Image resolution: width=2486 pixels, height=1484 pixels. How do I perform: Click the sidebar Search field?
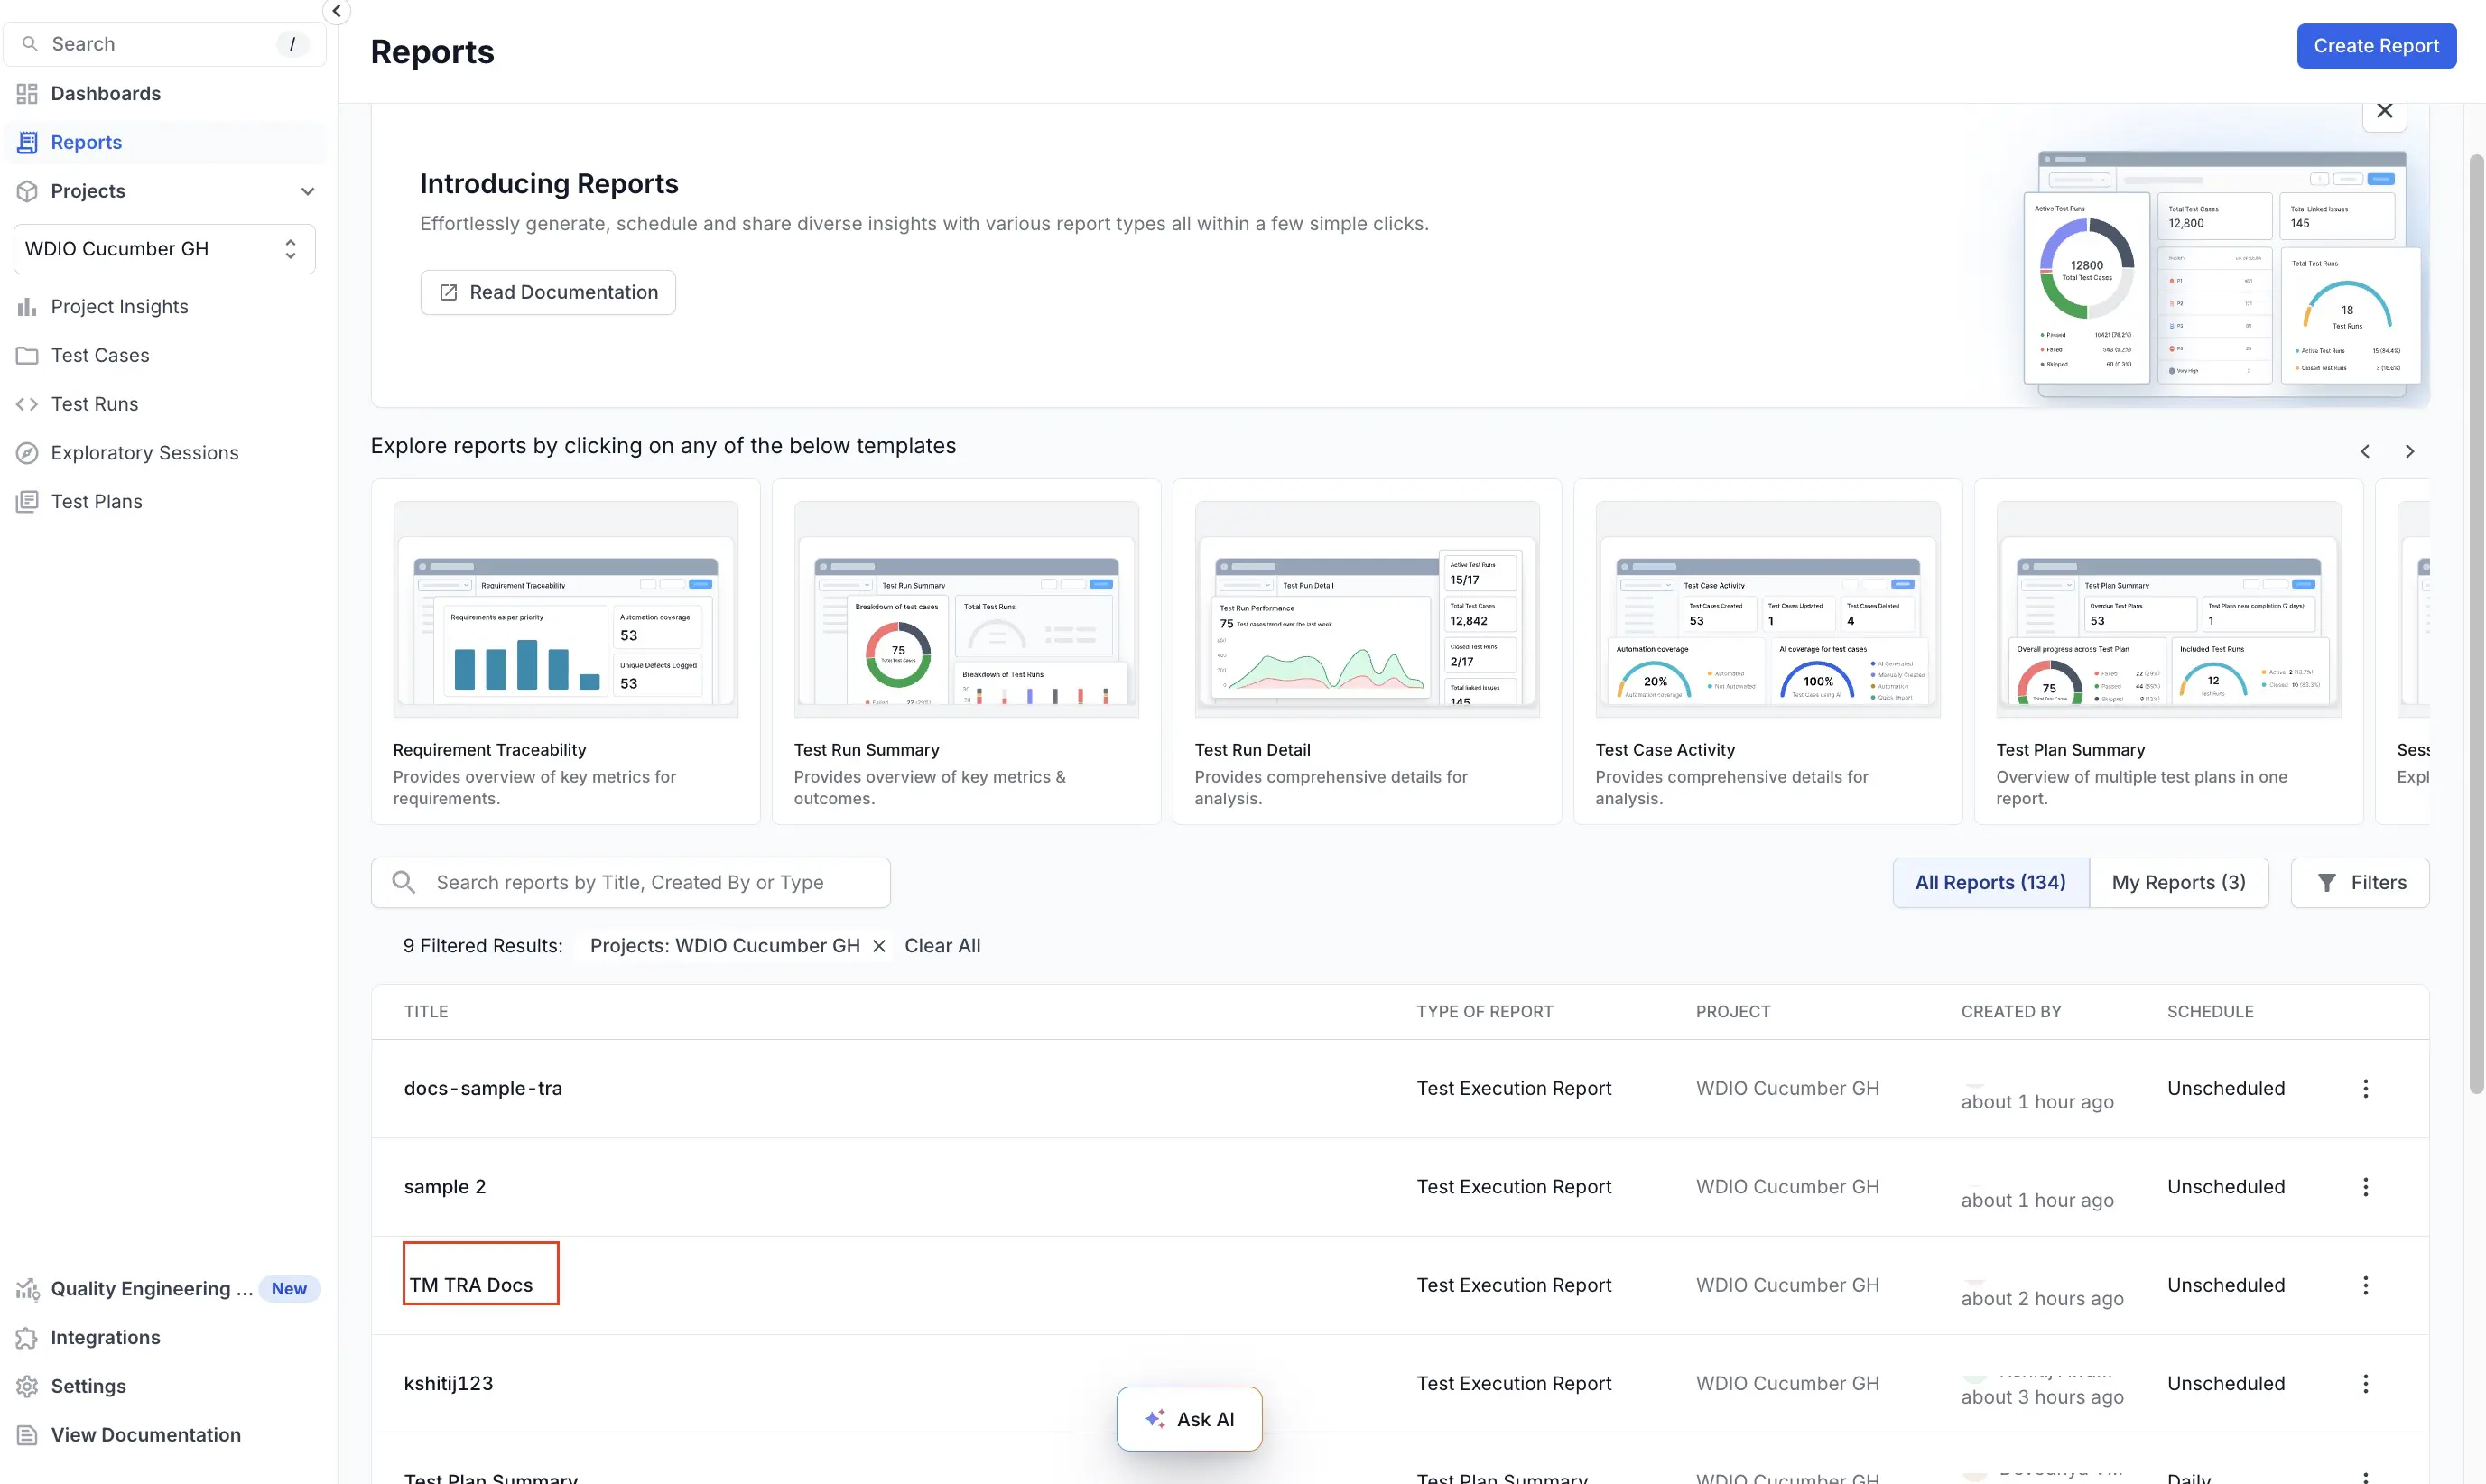(164, 44)
